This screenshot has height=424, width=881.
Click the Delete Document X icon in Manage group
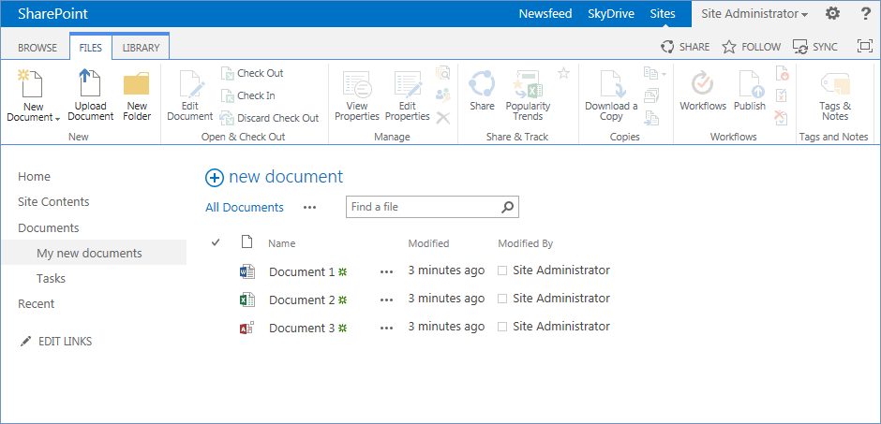[442, 117]
